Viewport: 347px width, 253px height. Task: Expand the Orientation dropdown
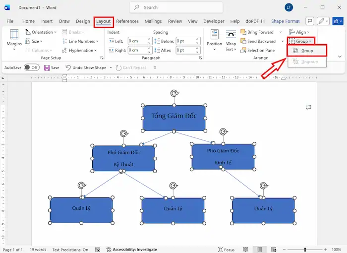[x=41, y=32]
